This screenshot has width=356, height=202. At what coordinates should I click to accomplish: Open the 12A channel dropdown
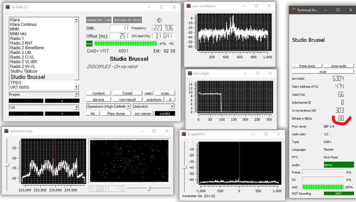tap(44, 107)
